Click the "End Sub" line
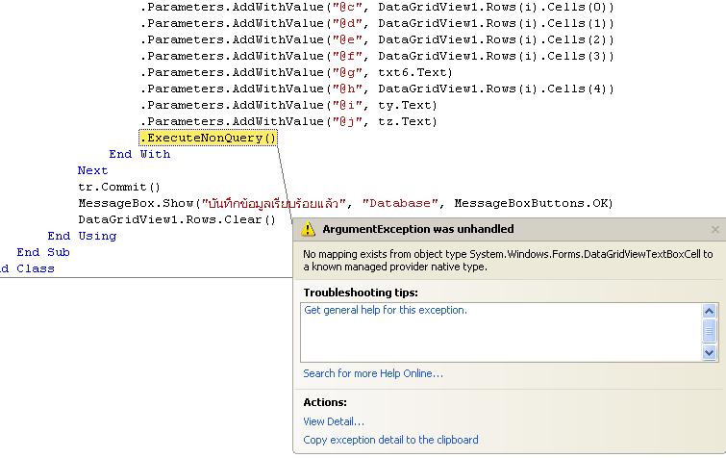 43,252
